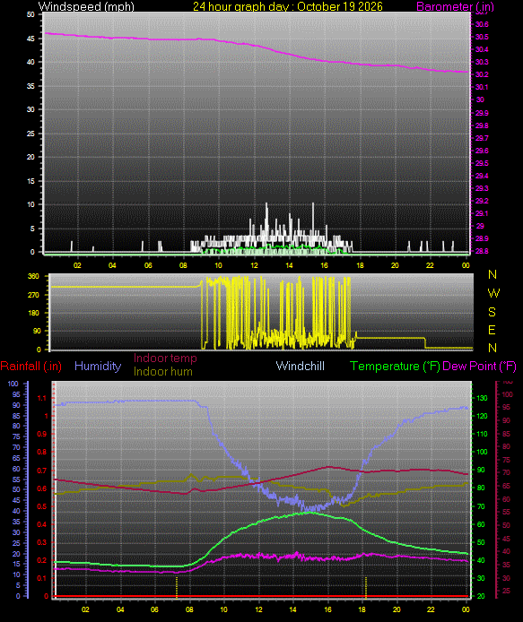
Task: Click 100 on the blue humidity axis
Action: pos(13,384)
